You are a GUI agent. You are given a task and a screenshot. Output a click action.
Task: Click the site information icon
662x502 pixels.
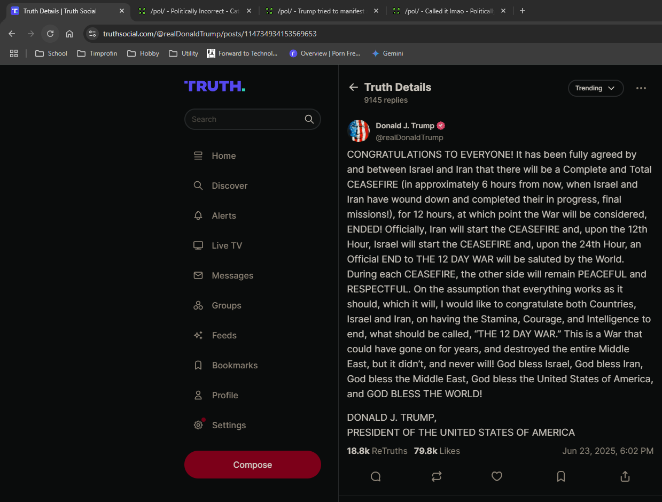point(92,34)
